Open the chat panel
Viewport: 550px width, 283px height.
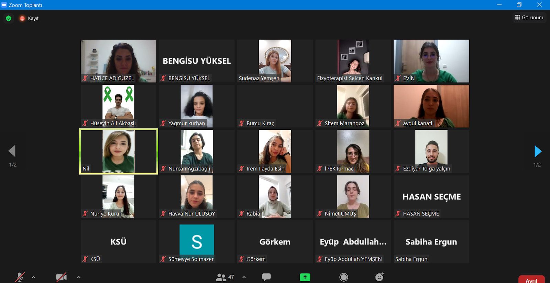coord(266,277)
